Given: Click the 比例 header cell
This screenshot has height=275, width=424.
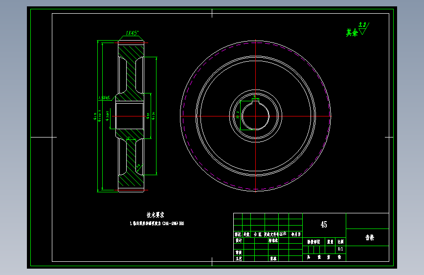Looking at the screenshot, I should [x=340, y=242].
